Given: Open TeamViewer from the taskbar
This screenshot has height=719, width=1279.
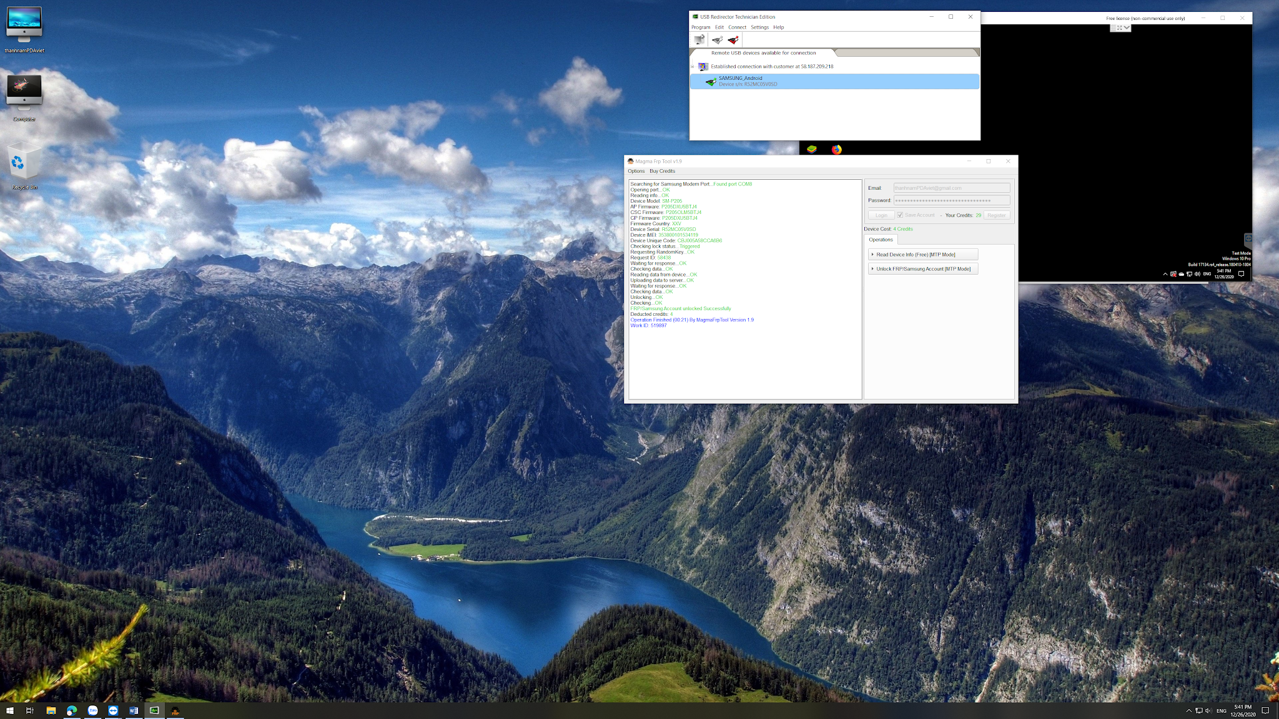Looking at the screenshot, I should [113, 710].
